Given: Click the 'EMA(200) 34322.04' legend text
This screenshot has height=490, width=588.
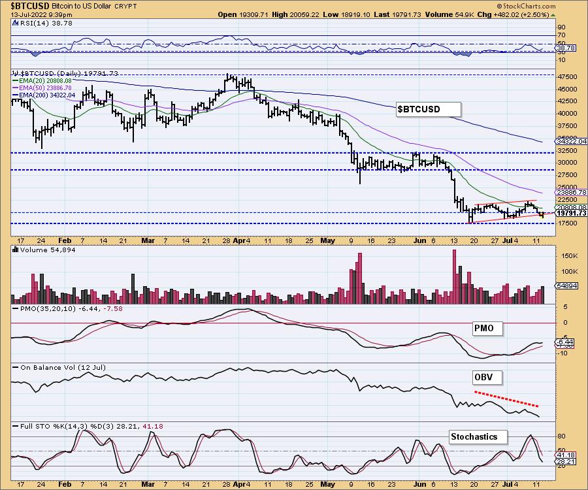Looking at the screenshot, I should point(47,95).
